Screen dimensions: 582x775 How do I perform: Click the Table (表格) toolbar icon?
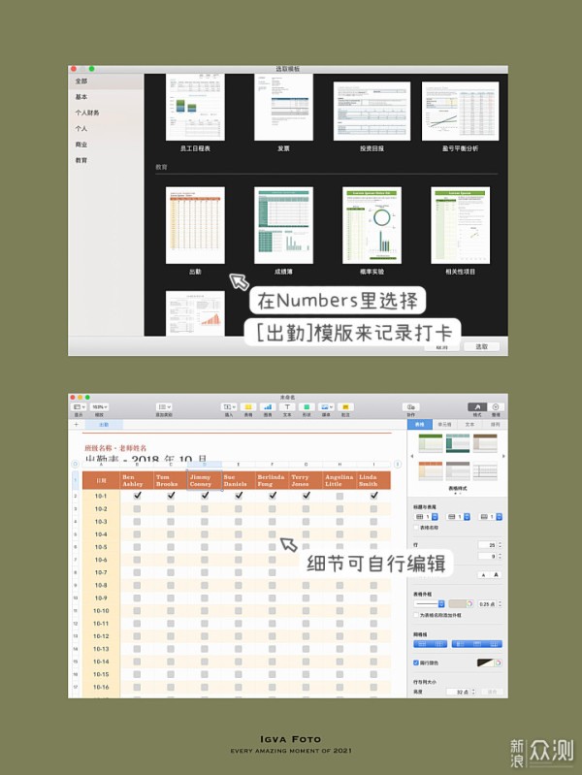click(x=248, y=406)
